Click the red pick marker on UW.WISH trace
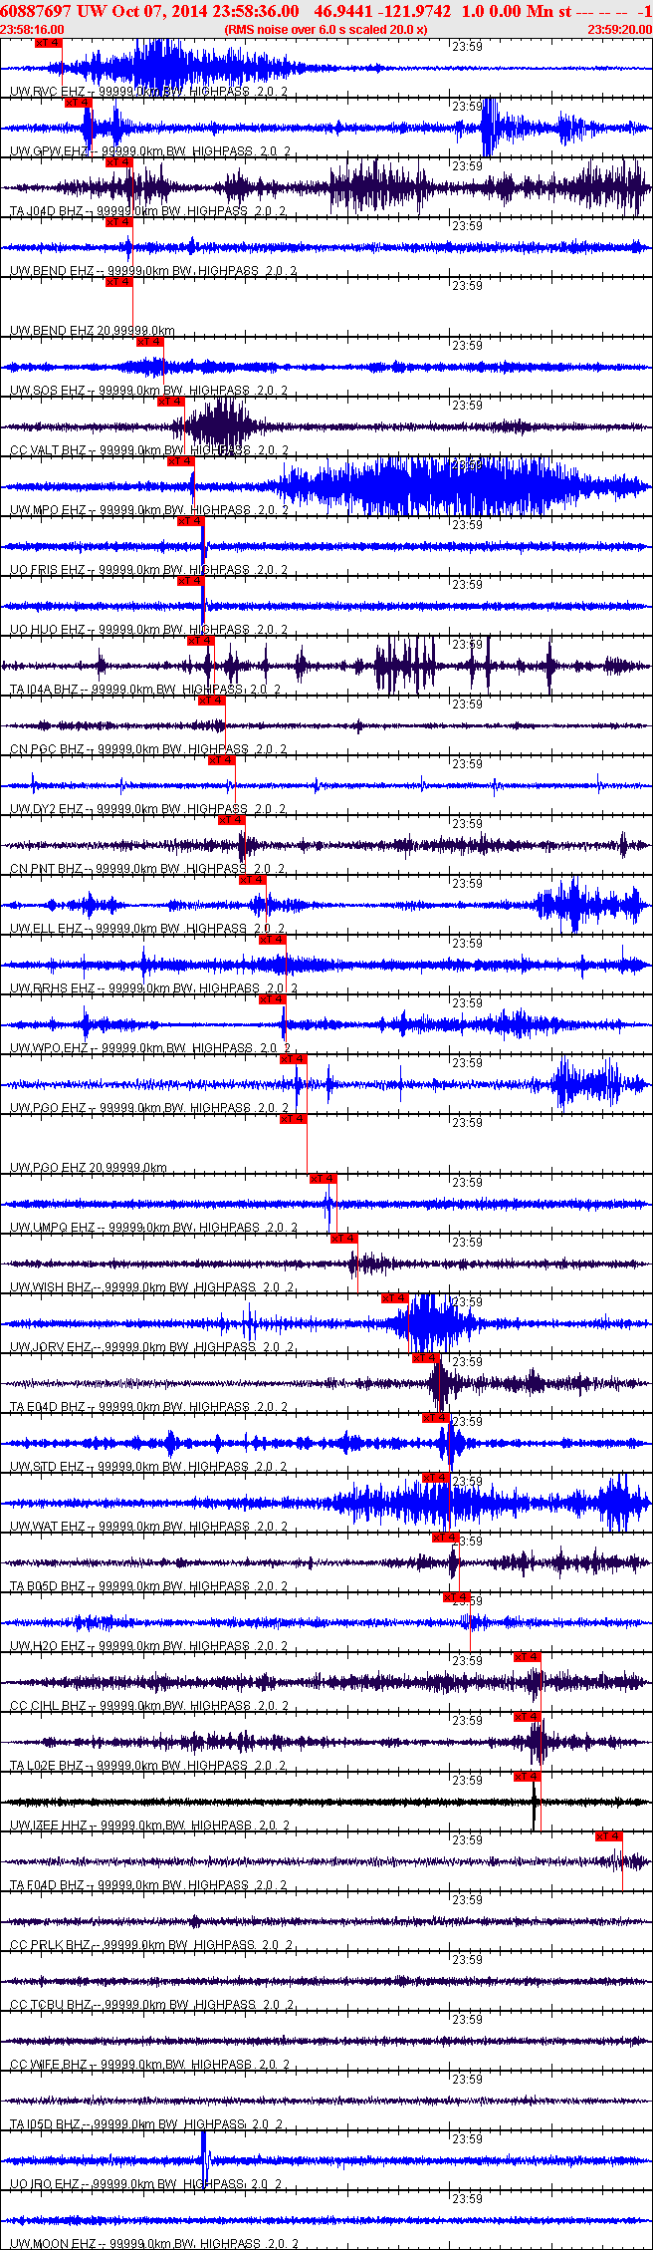Screen dimensions: 653x2250 click(344, 1239)
